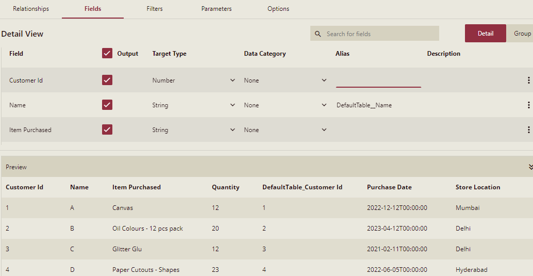Click Item Purchased preview column header
Viewport: 533px width, 276px height.
137,187
